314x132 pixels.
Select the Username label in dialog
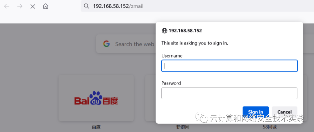[x=172, y=56]
